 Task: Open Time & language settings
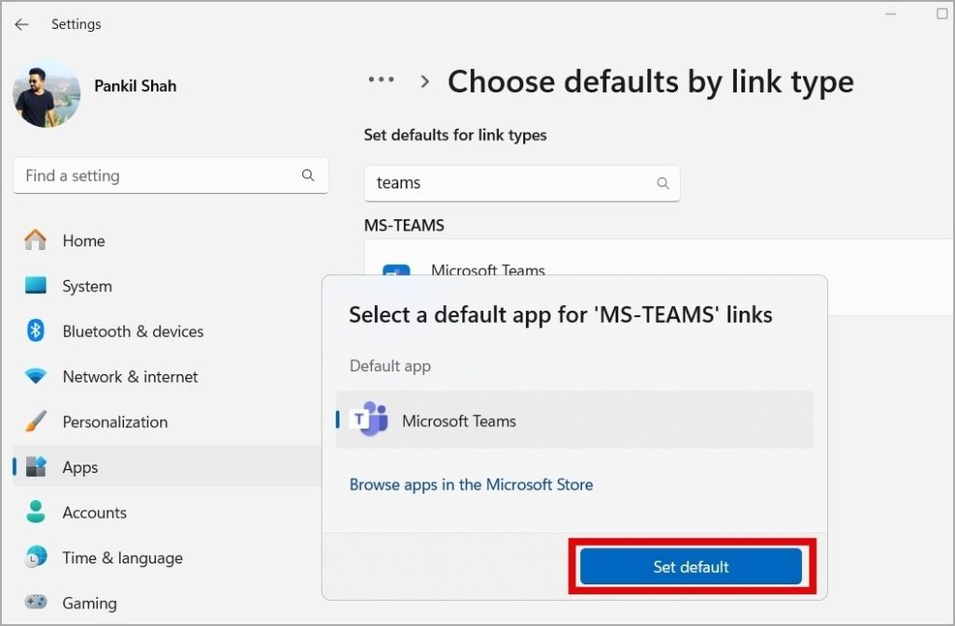coord(122,558)
